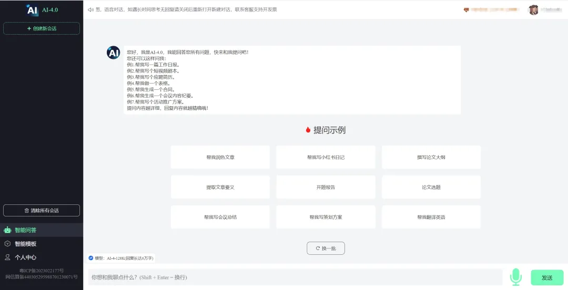
Task: Create a new conversation with 创建新会话
Action: click(42, 28)
